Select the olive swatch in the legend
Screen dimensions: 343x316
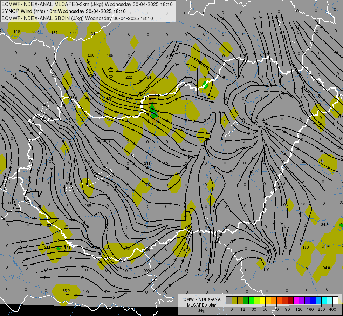pyautogui.click(x=234, y=300)
